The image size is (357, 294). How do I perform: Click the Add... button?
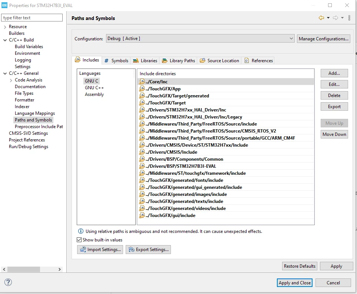point(334,73)
